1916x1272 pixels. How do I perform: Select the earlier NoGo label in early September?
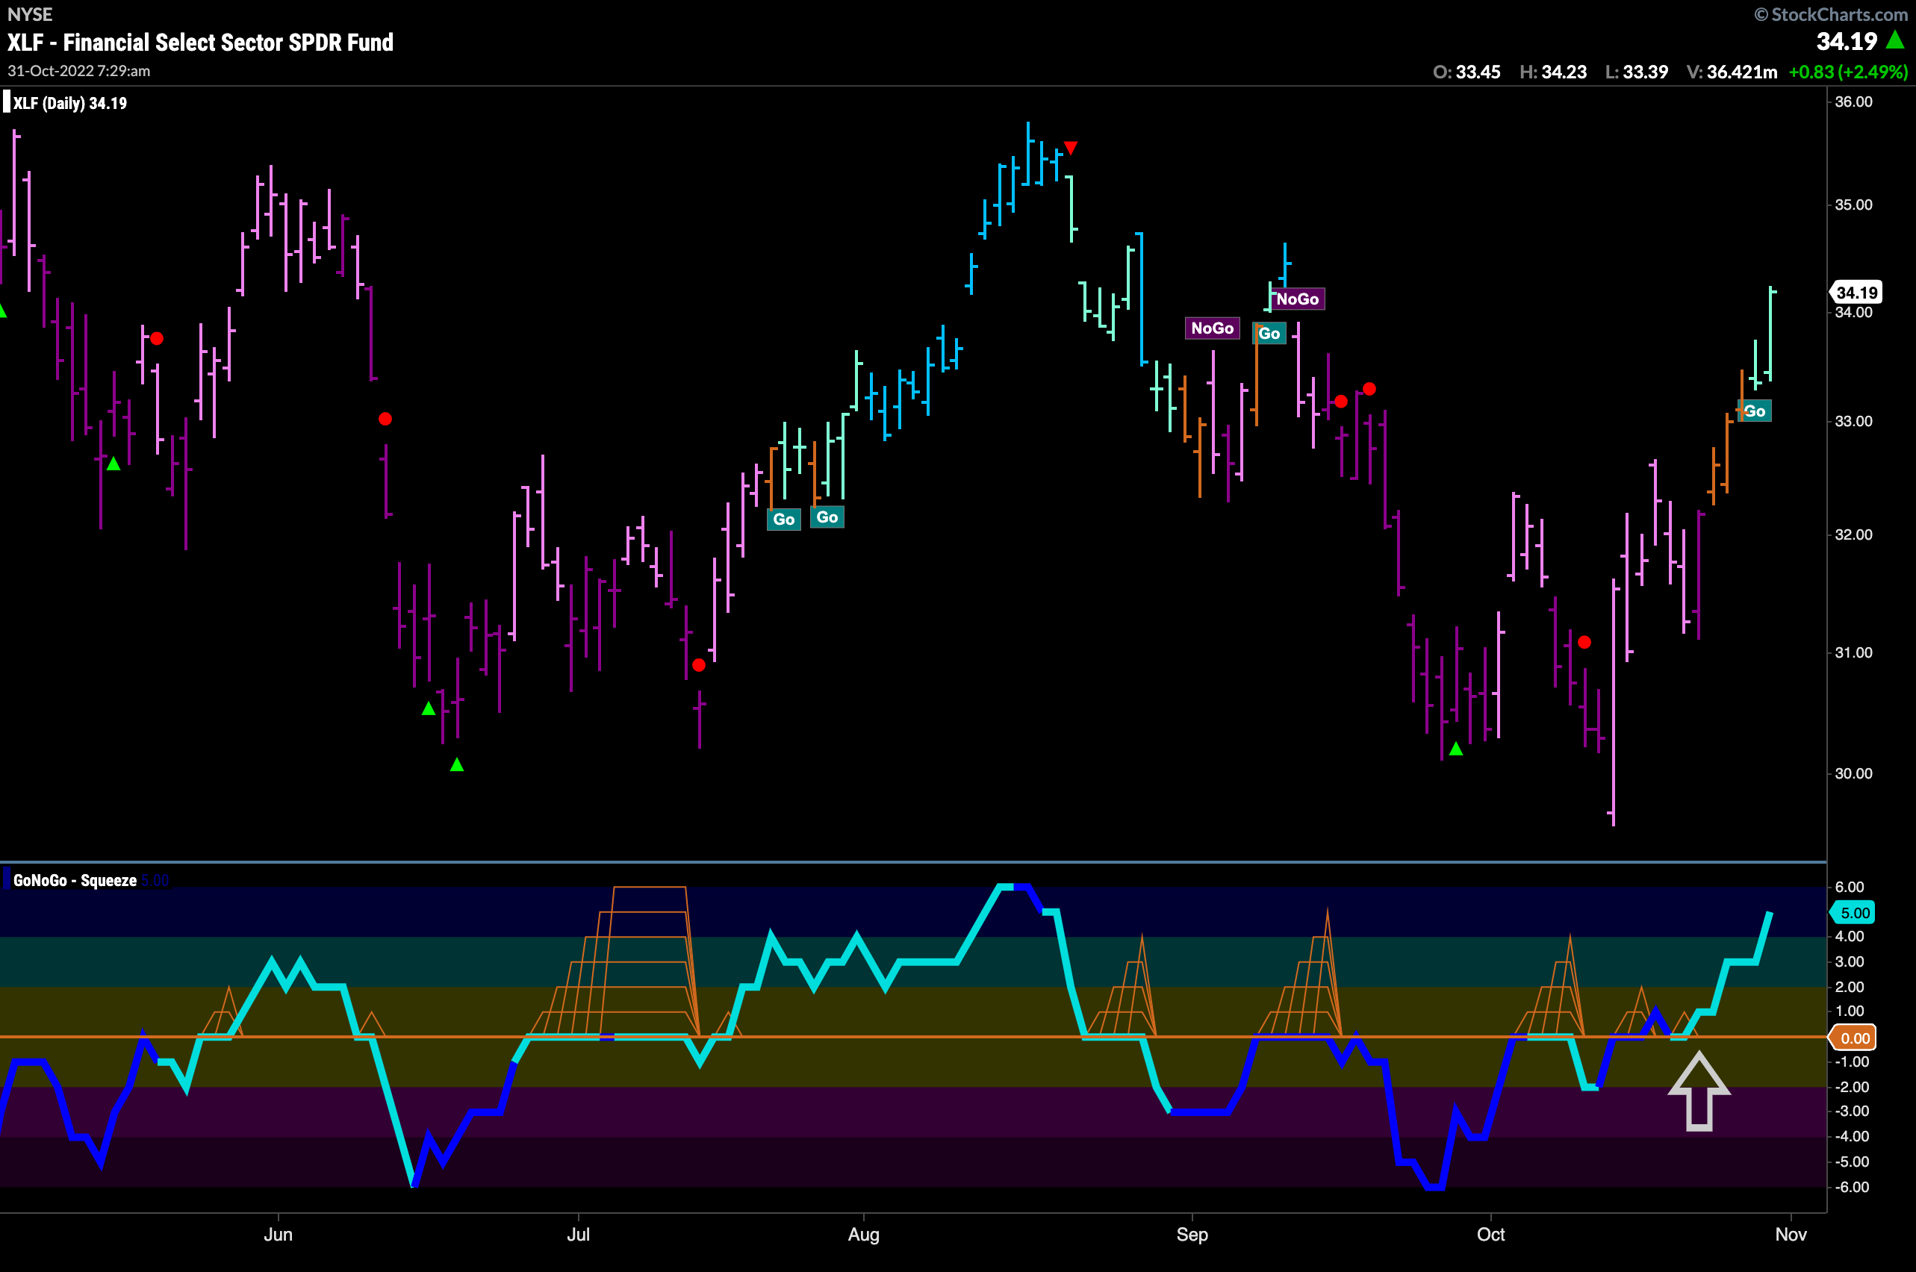[1213, 328]
